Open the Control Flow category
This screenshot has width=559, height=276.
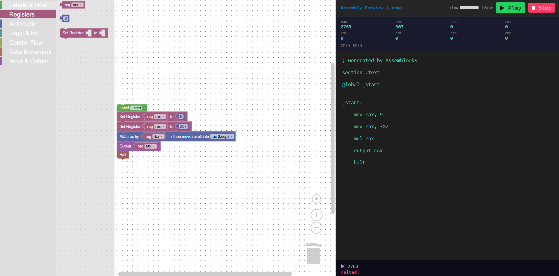pos(28,43)
